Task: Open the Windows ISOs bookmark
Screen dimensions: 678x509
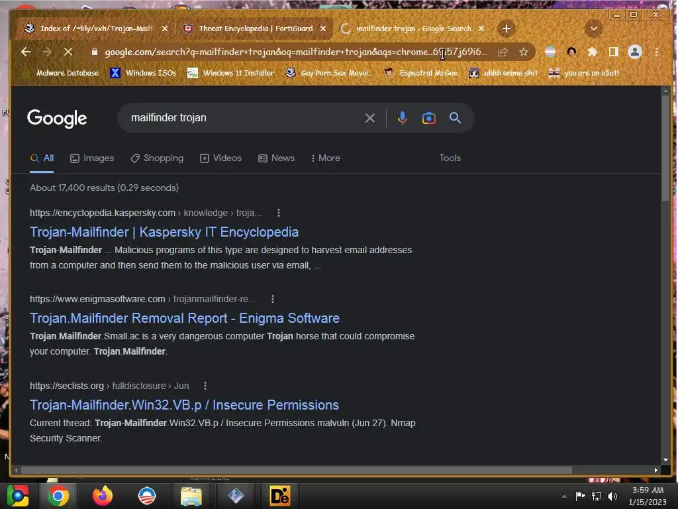Action: coord(143,73)
